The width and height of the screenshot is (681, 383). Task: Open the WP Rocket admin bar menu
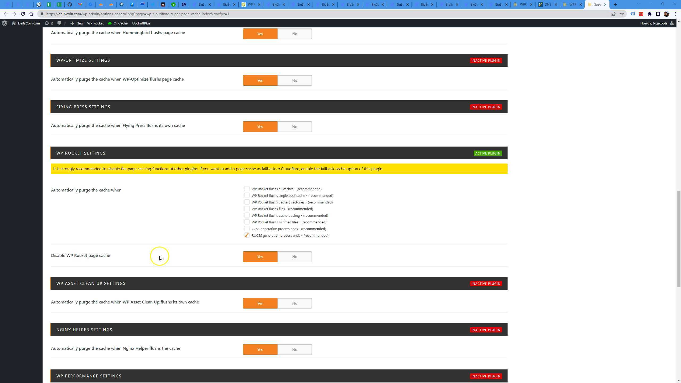click(95, 23)
